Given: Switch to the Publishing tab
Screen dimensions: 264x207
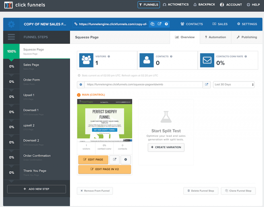Looking at the screenshot, I should point(247,37).
